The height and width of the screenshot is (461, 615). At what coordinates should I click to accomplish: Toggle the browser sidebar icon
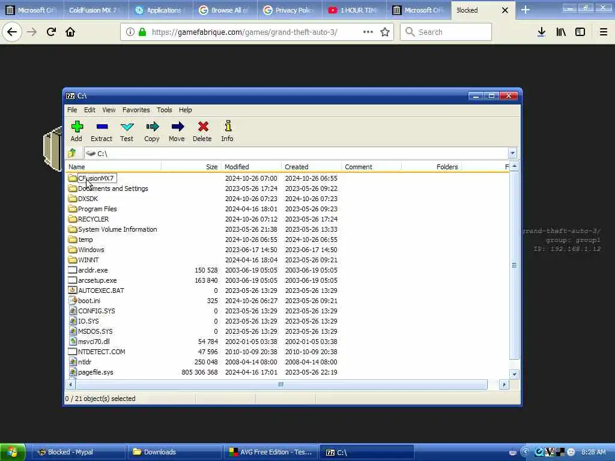[580, 32]
